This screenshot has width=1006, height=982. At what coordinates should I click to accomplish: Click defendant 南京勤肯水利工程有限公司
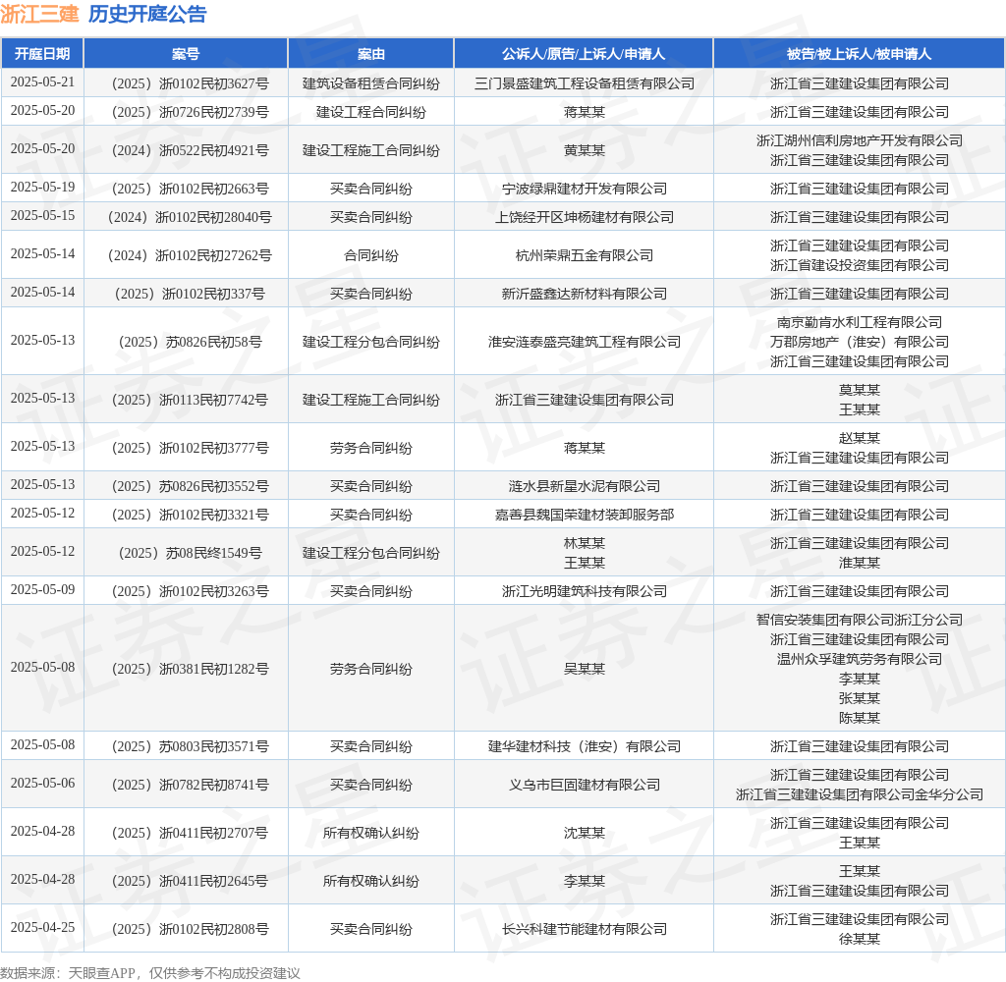[859, 323]
